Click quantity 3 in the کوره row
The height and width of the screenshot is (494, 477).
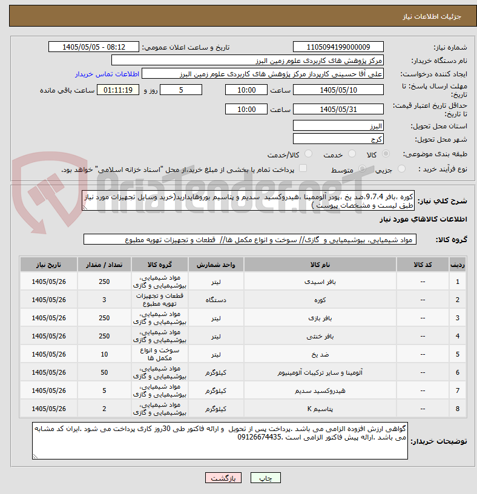click(104, 300)
